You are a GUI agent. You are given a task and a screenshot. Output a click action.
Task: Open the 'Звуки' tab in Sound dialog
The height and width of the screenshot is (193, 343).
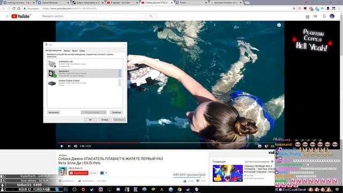tap(75, 51)
